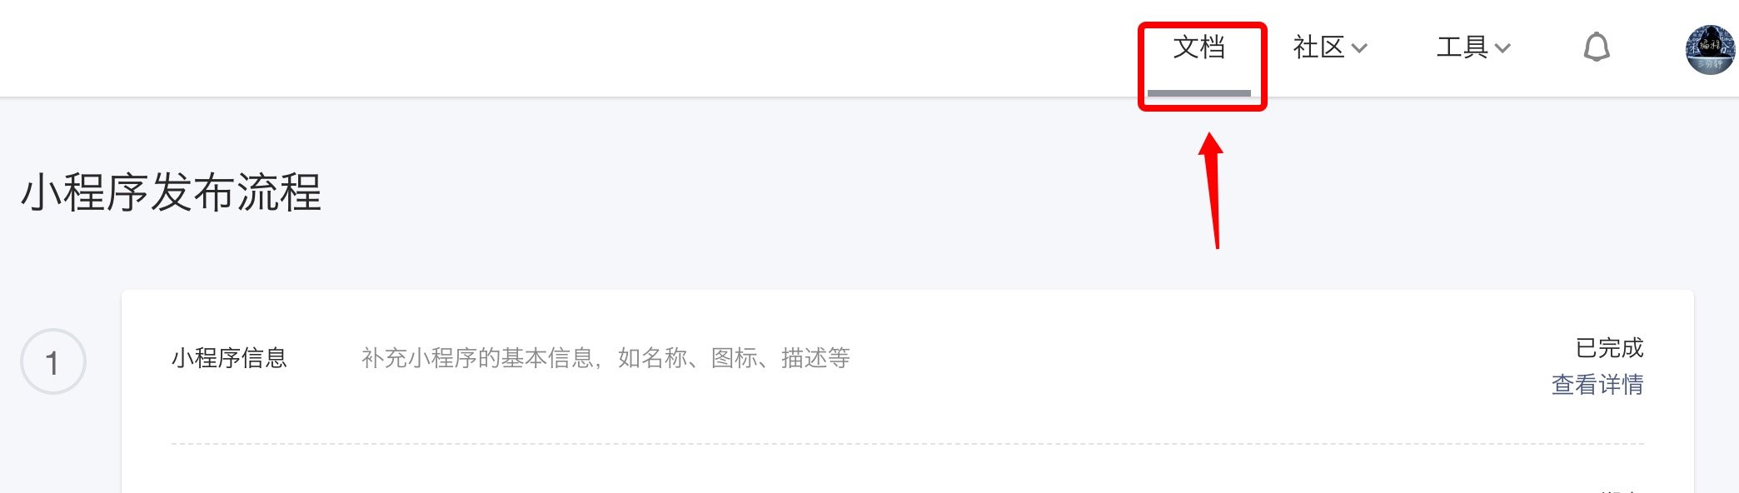This screenshot has height=493, width=1739.
Task: Expand the chevron beside 社区
Action: [x=1359, y=48]
